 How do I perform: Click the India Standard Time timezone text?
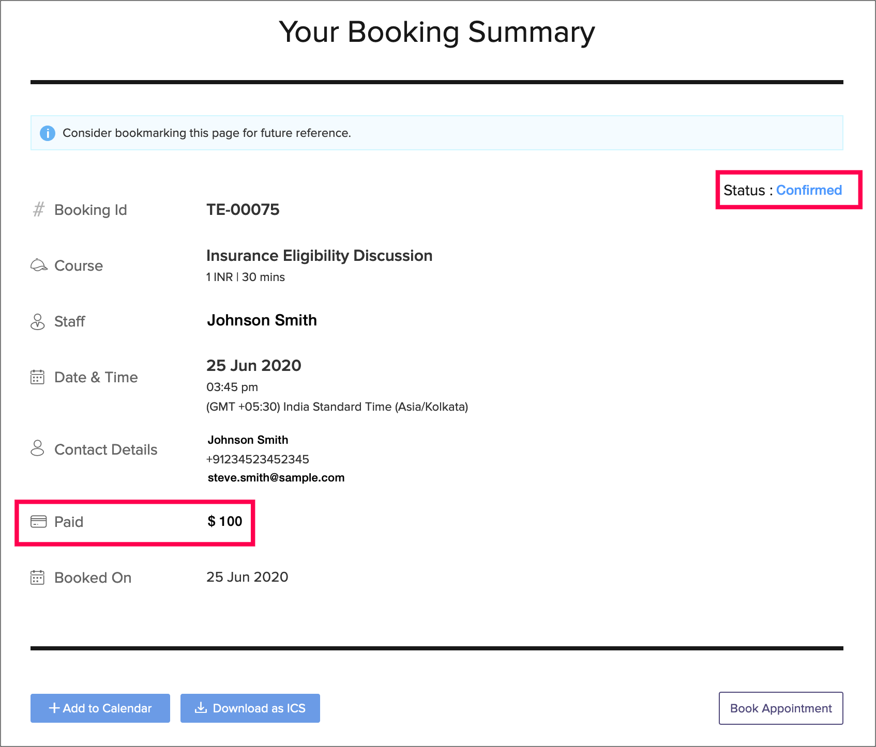click(x=337, y=407)
